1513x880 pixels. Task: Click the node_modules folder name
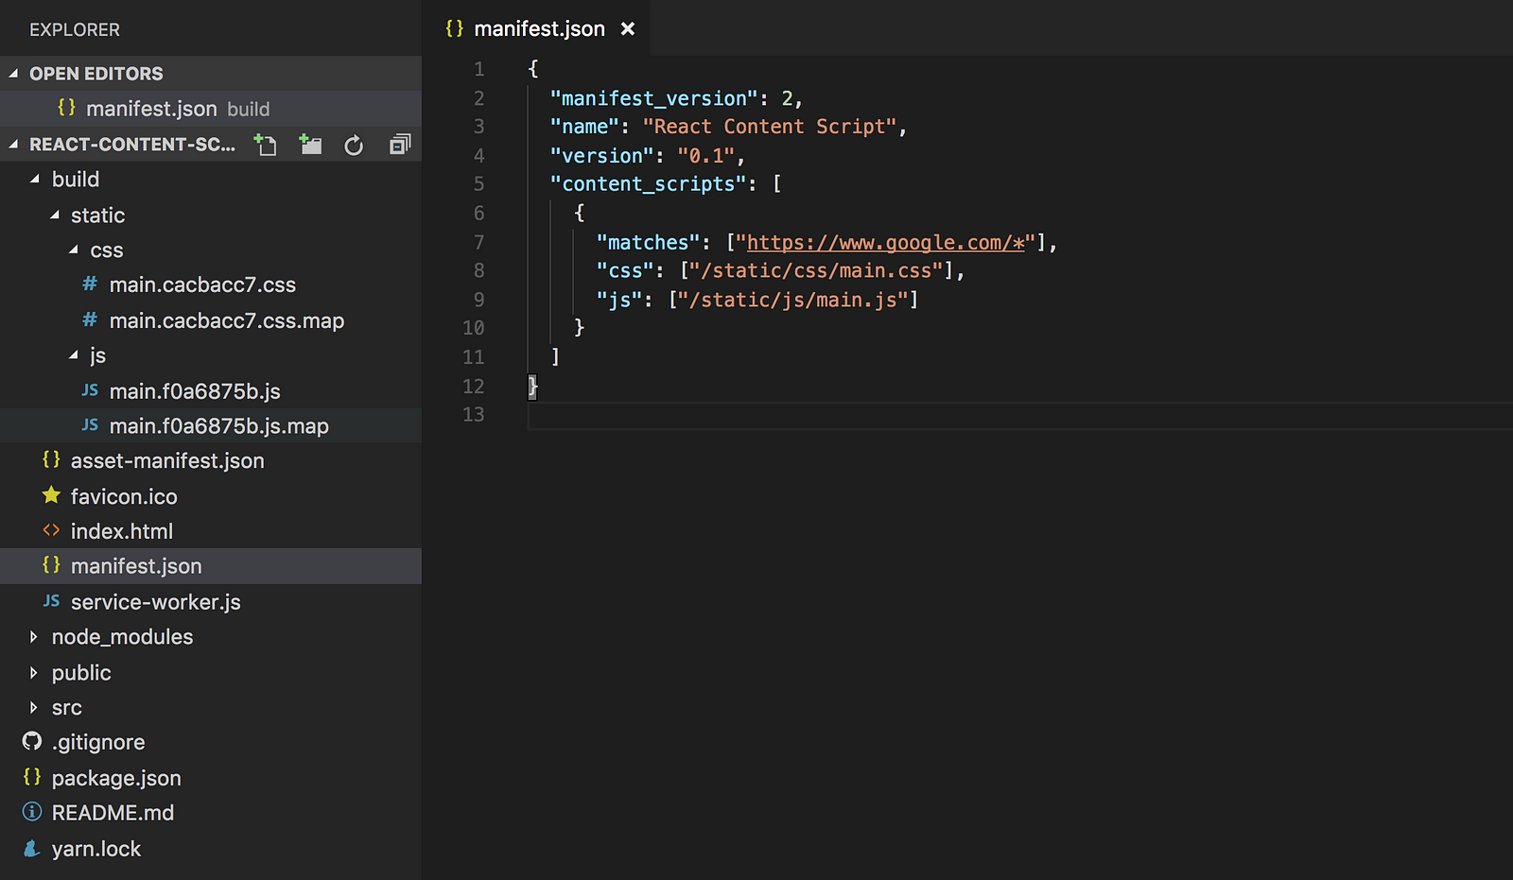(x=122, y=637)
